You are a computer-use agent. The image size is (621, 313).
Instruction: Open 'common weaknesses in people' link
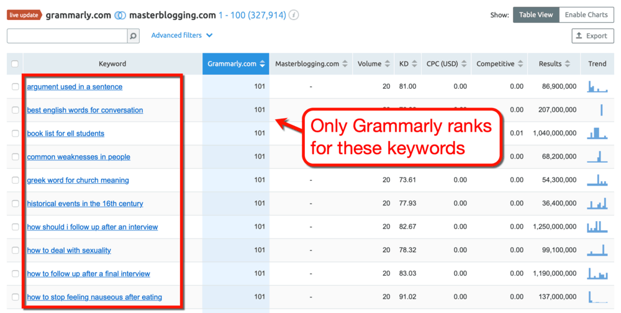(x=78, y=157)
